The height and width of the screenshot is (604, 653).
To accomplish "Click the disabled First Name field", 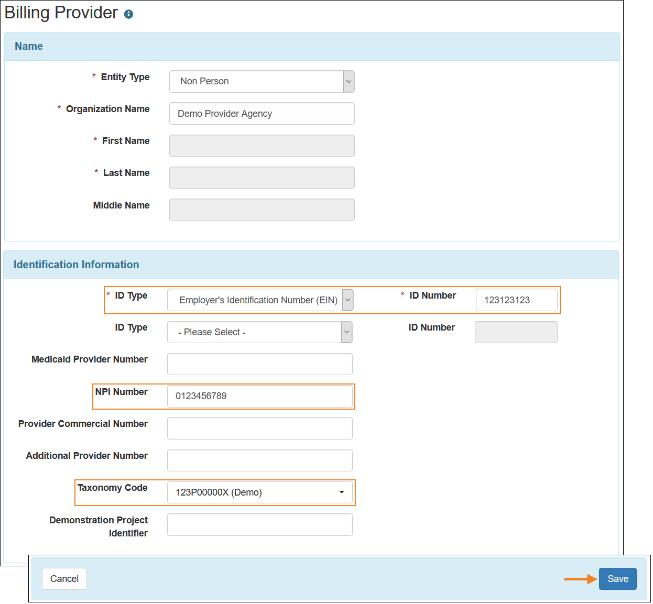I will click(261, 145).
